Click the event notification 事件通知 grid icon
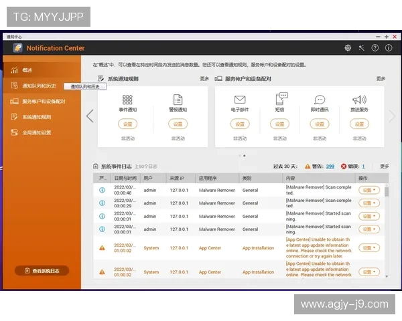 (x=127, y=100)
